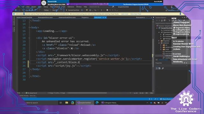Click Solution Explorer home icon
The width and height of the screenshot is (204, 114).
[x=162, y=20]
